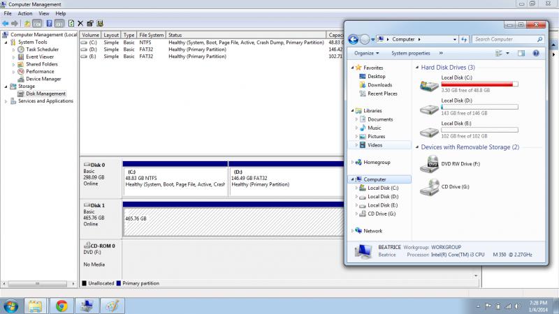Image resolution: width=559 pixels, height=314 pixels.
Task: Show more Explorer toolbar commands chevron
Action: click(x=441, y=53)
